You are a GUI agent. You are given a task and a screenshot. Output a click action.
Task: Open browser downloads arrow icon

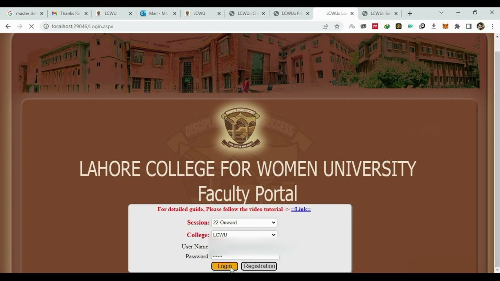tap(434, 26)
